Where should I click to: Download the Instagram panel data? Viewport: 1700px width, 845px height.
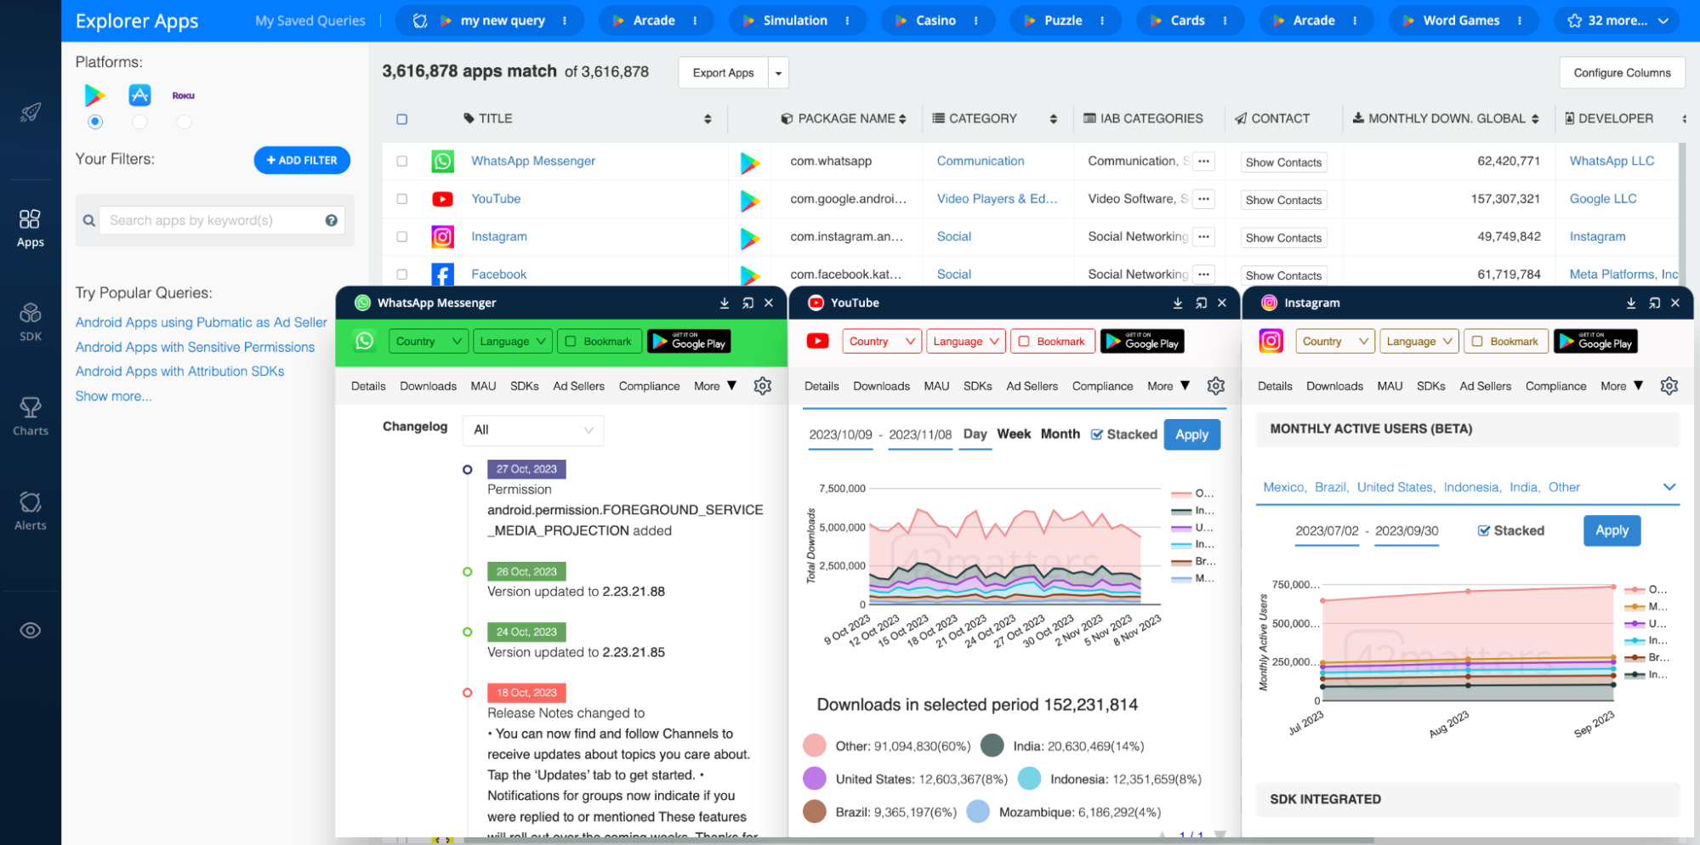click(1631, 303)
